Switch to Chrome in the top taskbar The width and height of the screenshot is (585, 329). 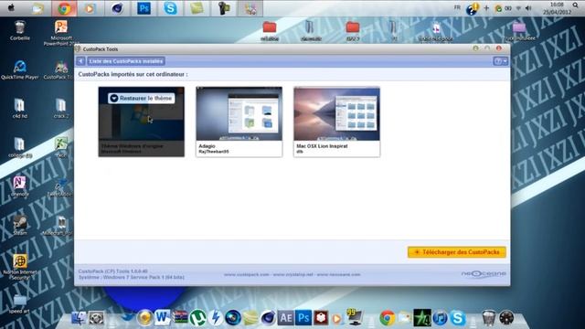coord(64,8)
